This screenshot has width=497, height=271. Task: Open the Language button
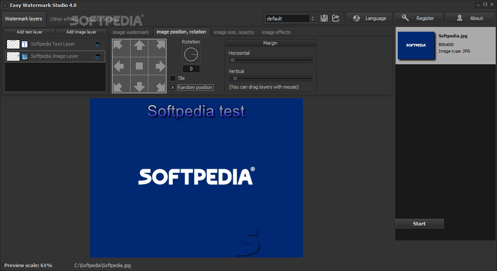(x=369, y=18)
